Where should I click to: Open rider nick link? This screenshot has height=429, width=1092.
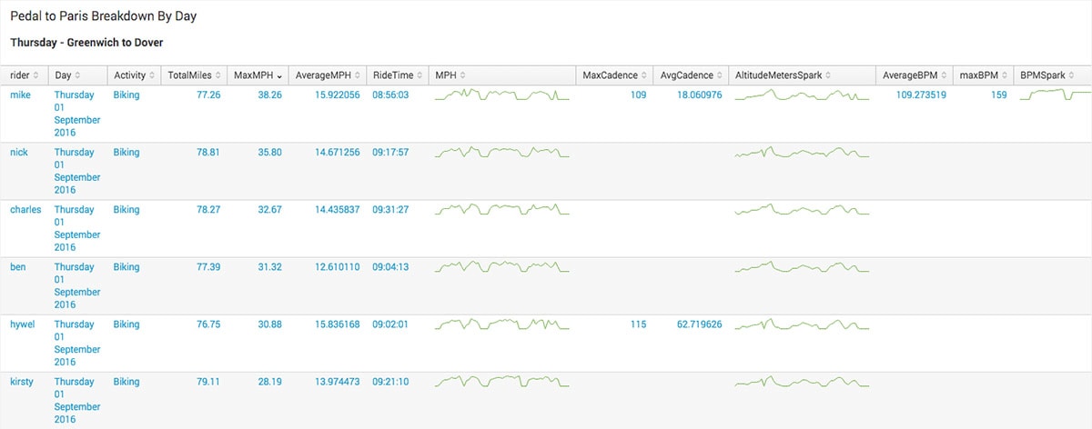(x=19, y=152)
